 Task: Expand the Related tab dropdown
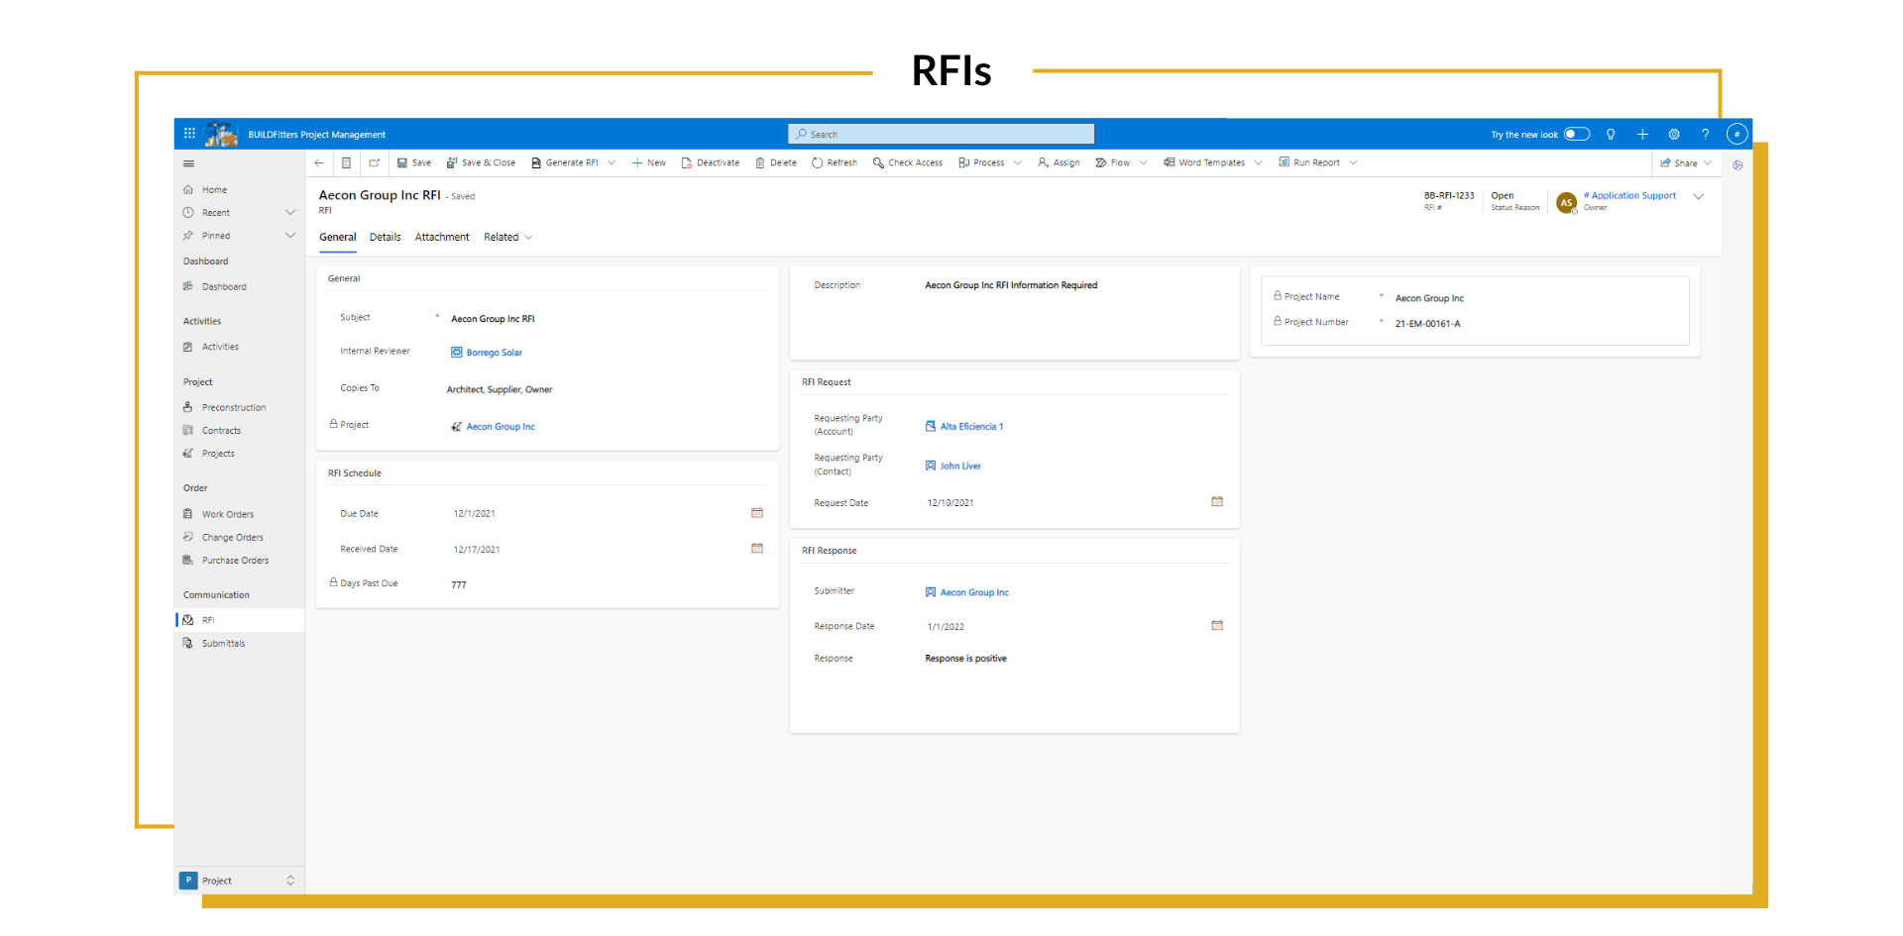click(x=528, y=237)
